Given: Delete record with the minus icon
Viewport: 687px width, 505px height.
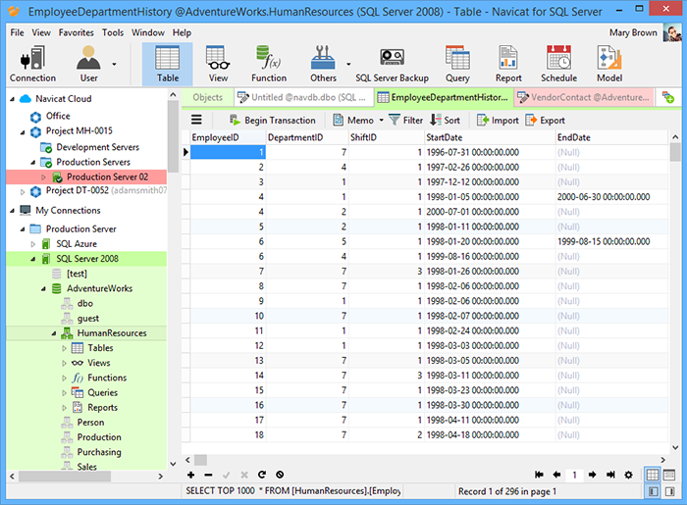Looking at the screenshot, I should (208, 475).
